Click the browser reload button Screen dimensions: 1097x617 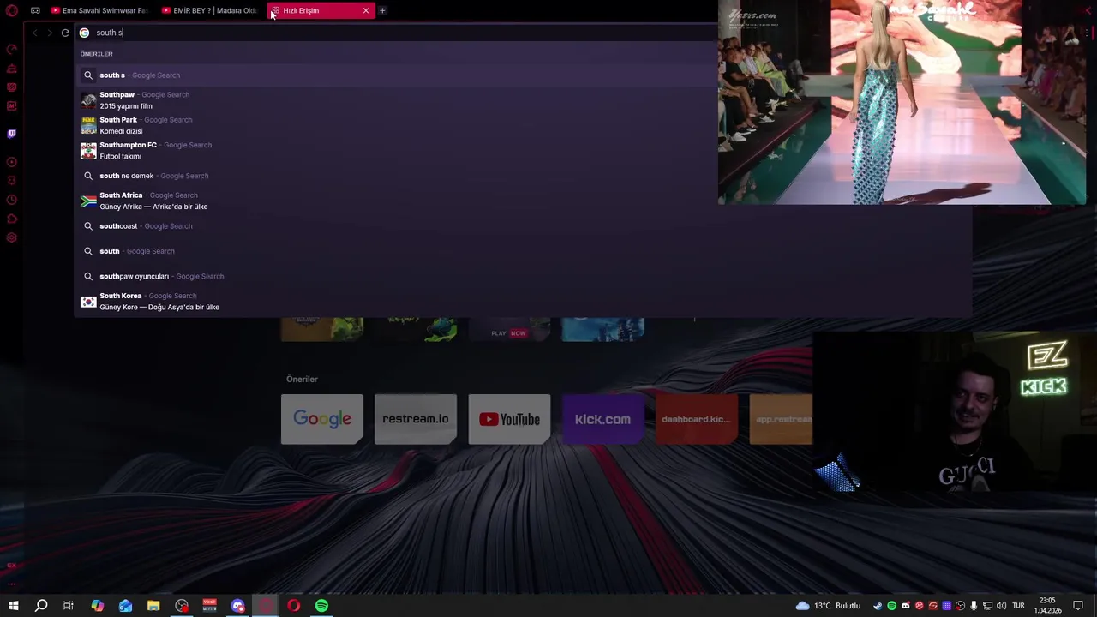click(65, 33)
